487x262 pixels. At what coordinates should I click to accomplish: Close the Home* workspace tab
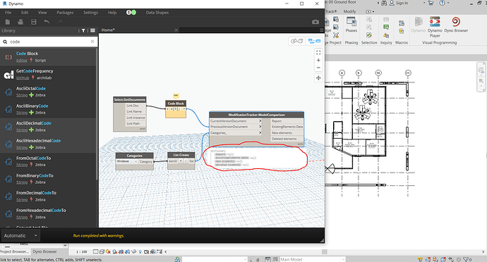click(176, 30)
